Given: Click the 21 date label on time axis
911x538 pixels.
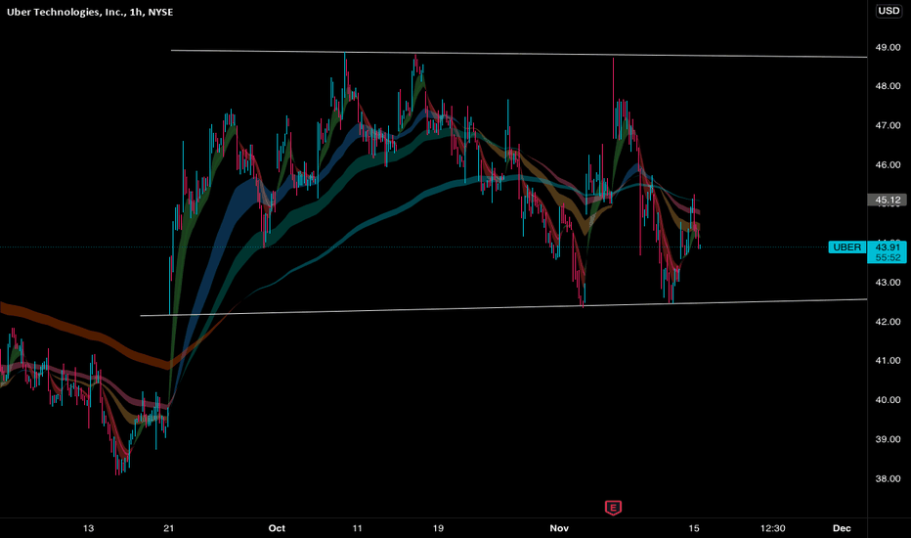Looking at the screenshot, I should click(168, 528).
